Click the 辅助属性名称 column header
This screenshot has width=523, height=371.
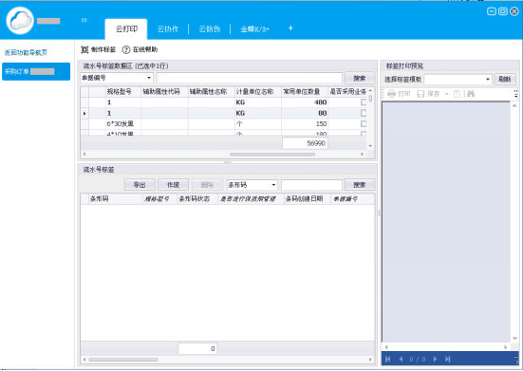tap(212, 92)
